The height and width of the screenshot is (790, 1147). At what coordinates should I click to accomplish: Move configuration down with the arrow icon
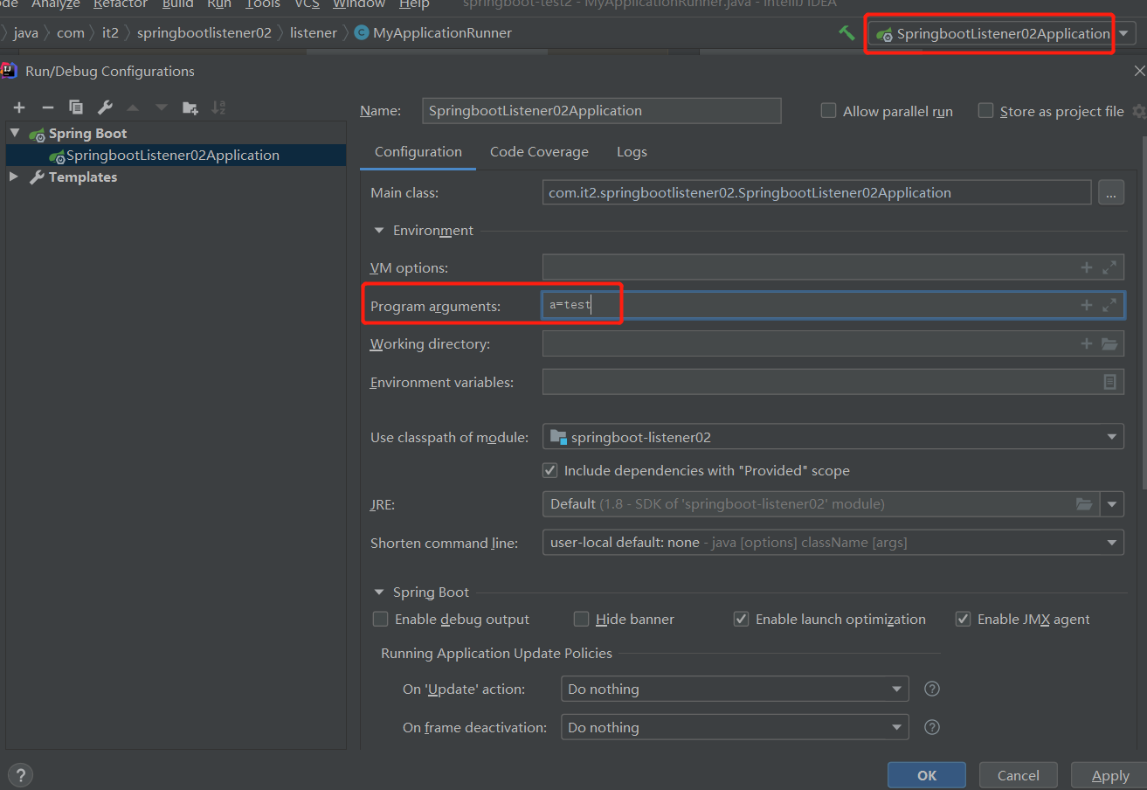[x=162, y=107]
